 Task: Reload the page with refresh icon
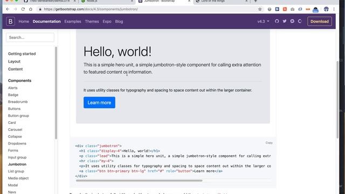(23, 9)
